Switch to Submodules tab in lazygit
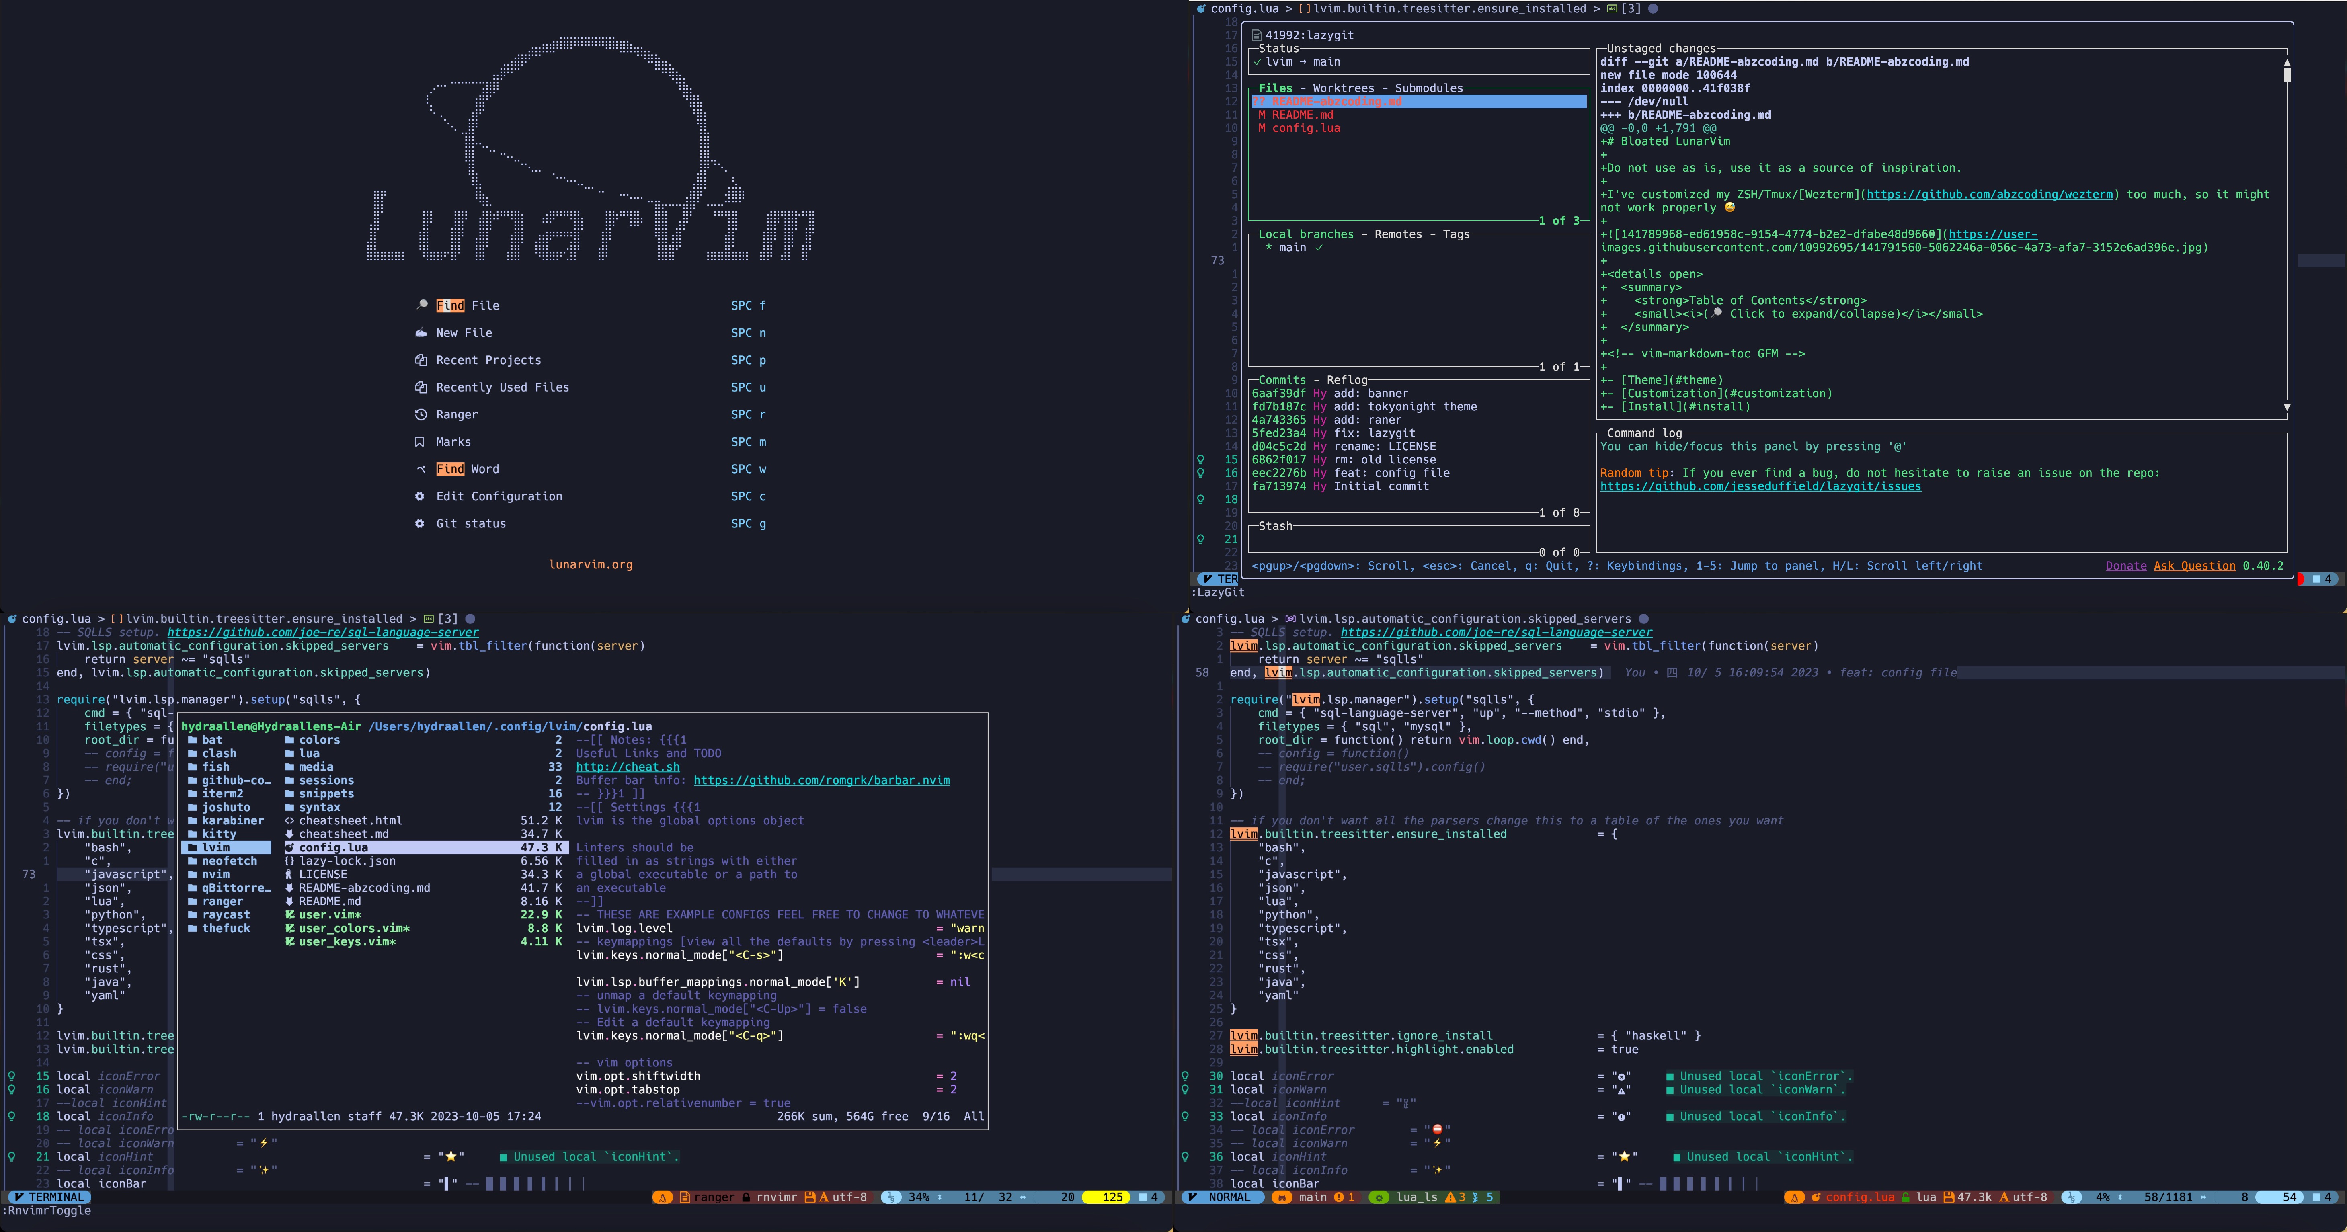The image size is (2347, 1232). click(x=1429, y=88)
